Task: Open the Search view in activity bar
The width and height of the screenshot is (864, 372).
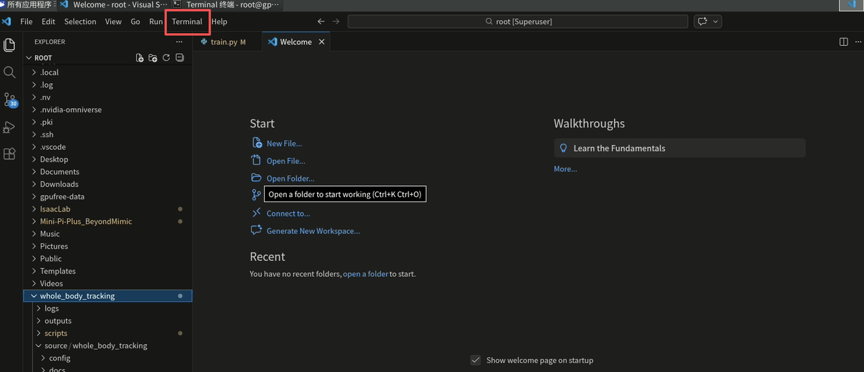Action: [x=9, y=72]
